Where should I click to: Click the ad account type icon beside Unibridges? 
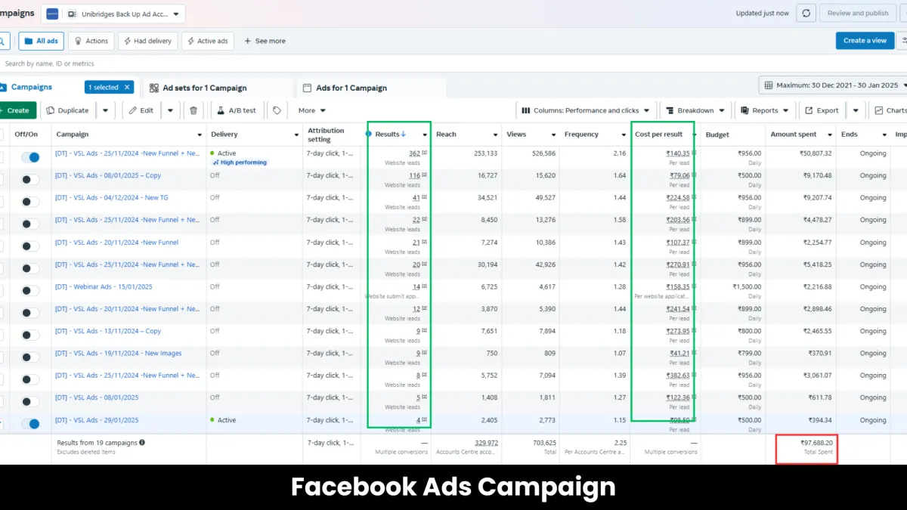[x=72, y=14]
